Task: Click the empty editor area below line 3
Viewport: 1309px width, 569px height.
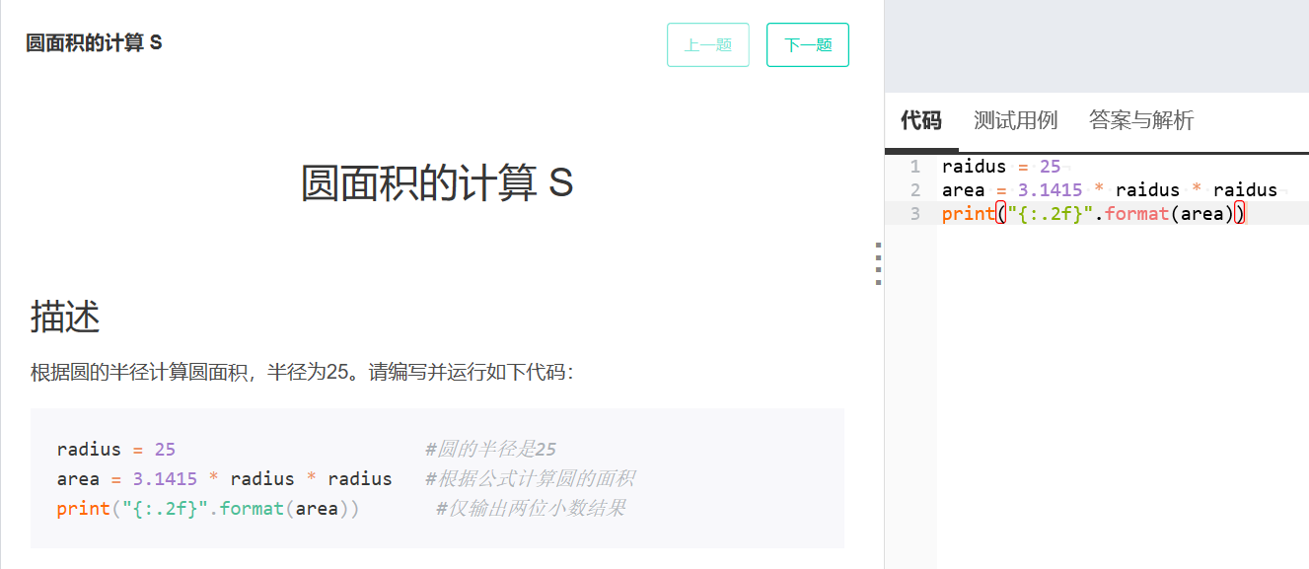Action: [x=1123, y=394]
